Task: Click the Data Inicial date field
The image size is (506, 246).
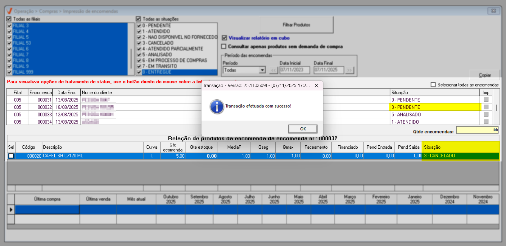Action: click(x=295, y=70)
